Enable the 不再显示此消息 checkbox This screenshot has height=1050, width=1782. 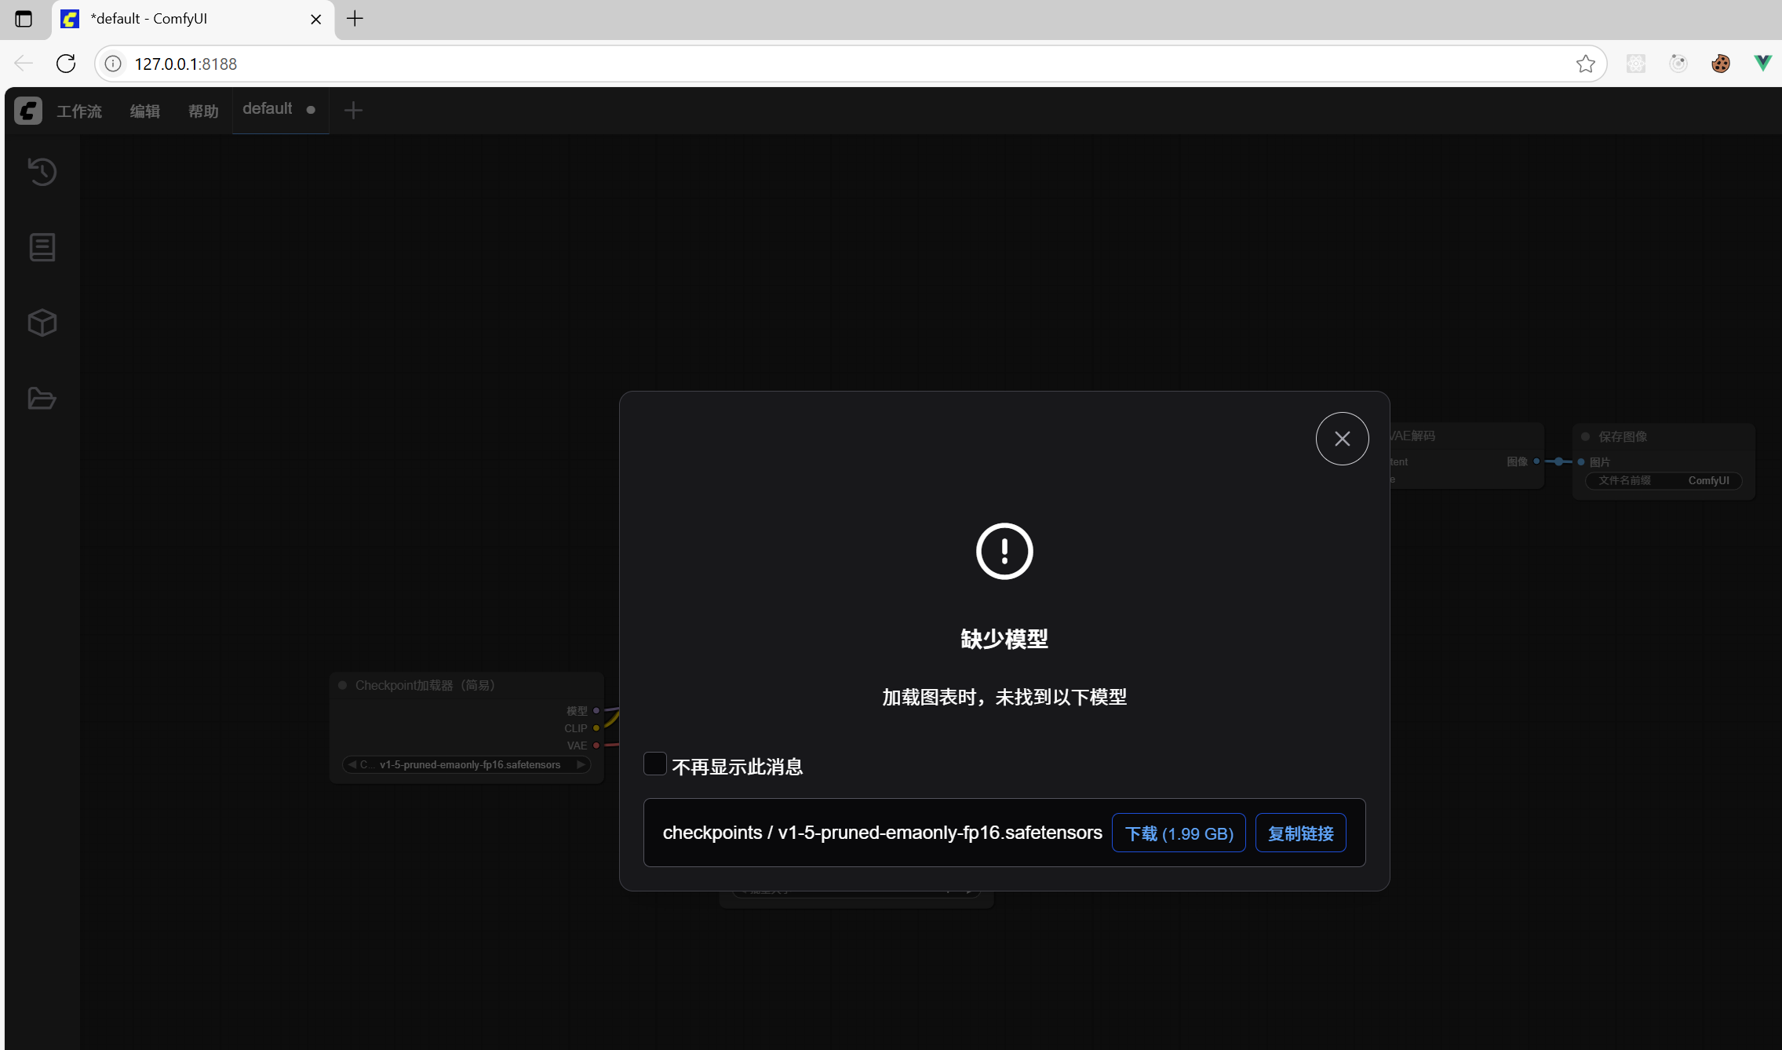655,764
